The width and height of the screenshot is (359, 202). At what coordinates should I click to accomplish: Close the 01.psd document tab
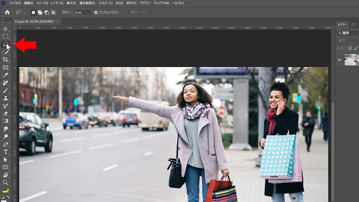pos(58,22)
